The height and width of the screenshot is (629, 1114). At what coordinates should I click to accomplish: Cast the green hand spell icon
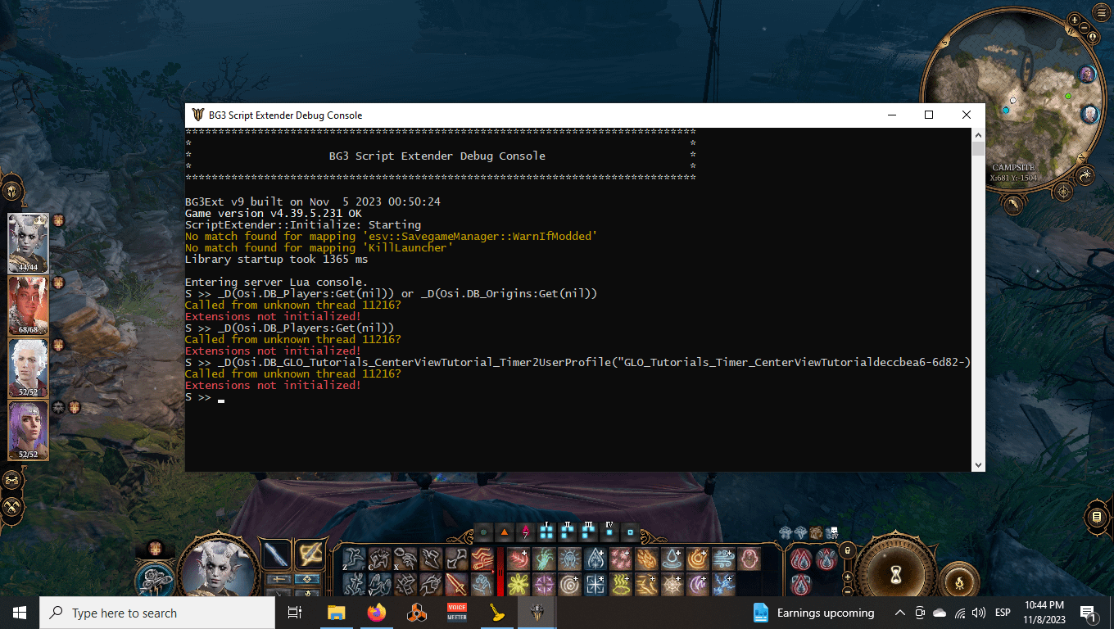544,559
